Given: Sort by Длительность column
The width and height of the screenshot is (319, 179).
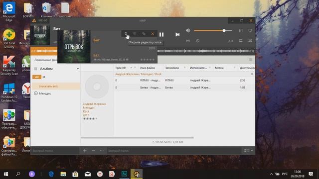Looking at the screenshot, I should 247,68.
